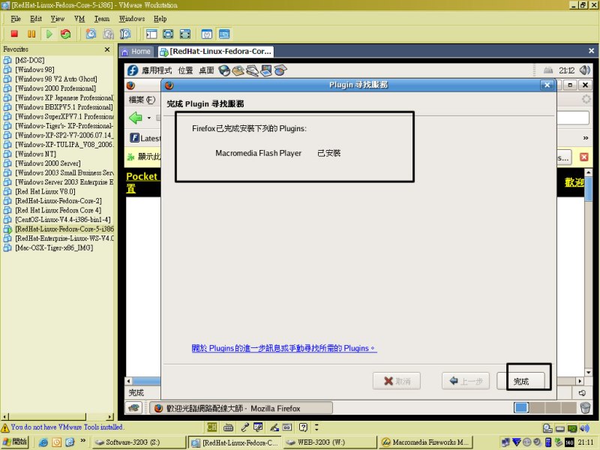Launch the web browser from the Fedora panel
The width and height of the screenshot is (600, 450).
tap(224, 70)
